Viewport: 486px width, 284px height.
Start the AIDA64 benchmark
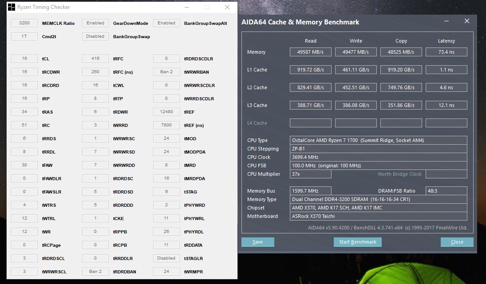(x=357, y=242)
